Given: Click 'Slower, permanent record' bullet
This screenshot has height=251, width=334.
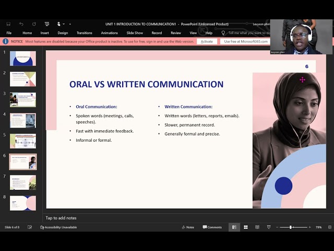Looking at the screenshot, I should (x=189, y=125).
